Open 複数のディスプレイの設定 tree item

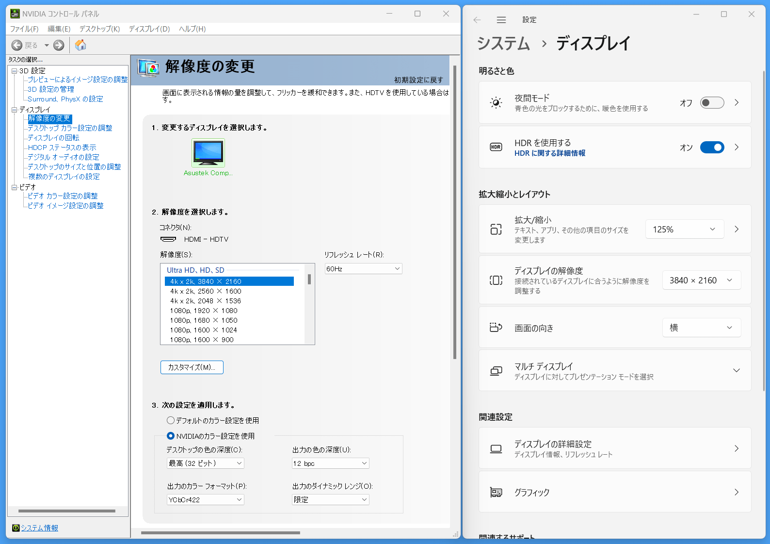tap(64, 177)
